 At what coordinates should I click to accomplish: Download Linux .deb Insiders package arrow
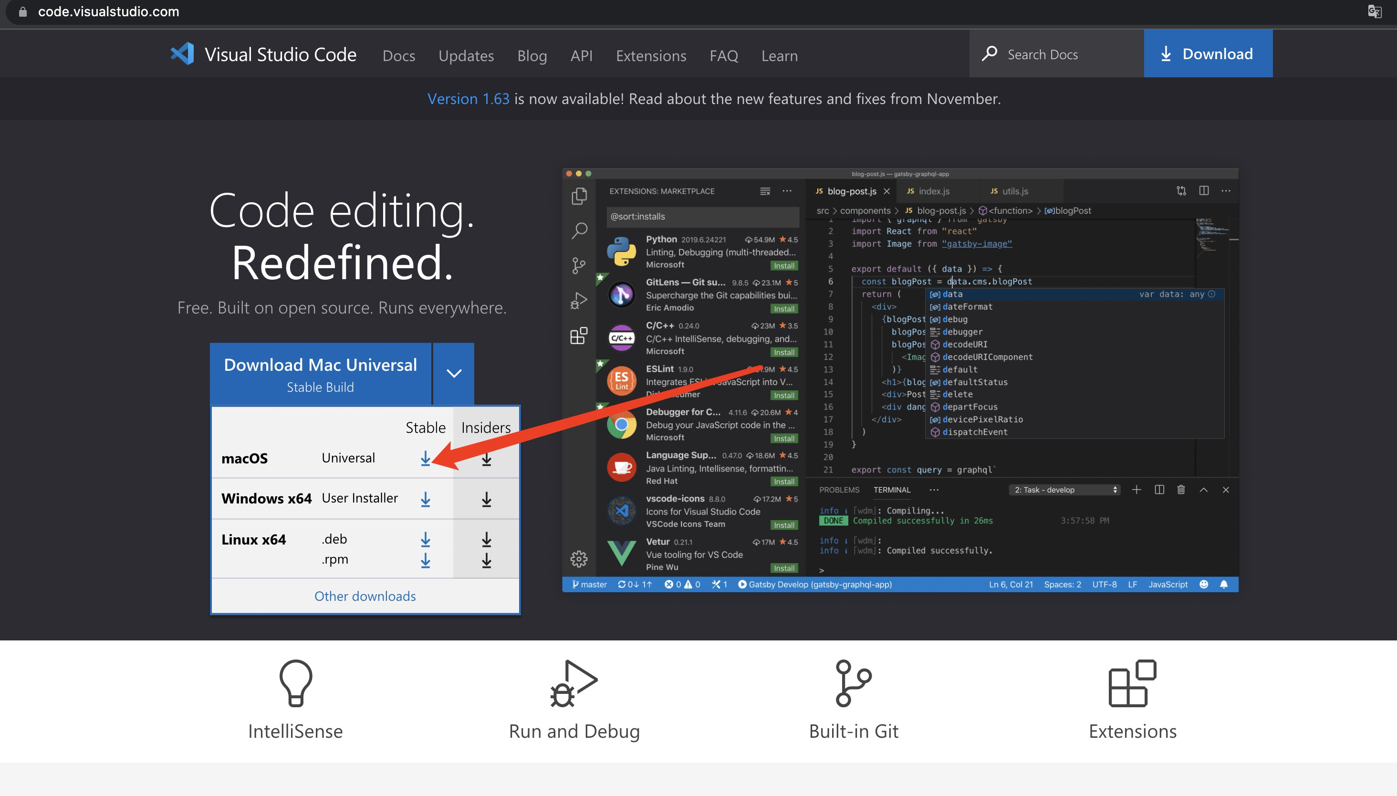coord(487,540)
